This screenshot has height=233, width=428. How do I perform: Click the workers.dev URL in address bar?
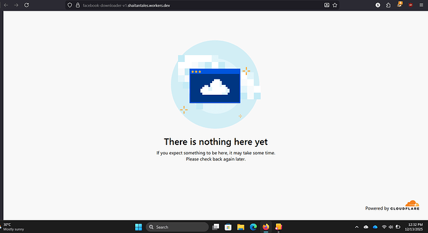point(127,6)
